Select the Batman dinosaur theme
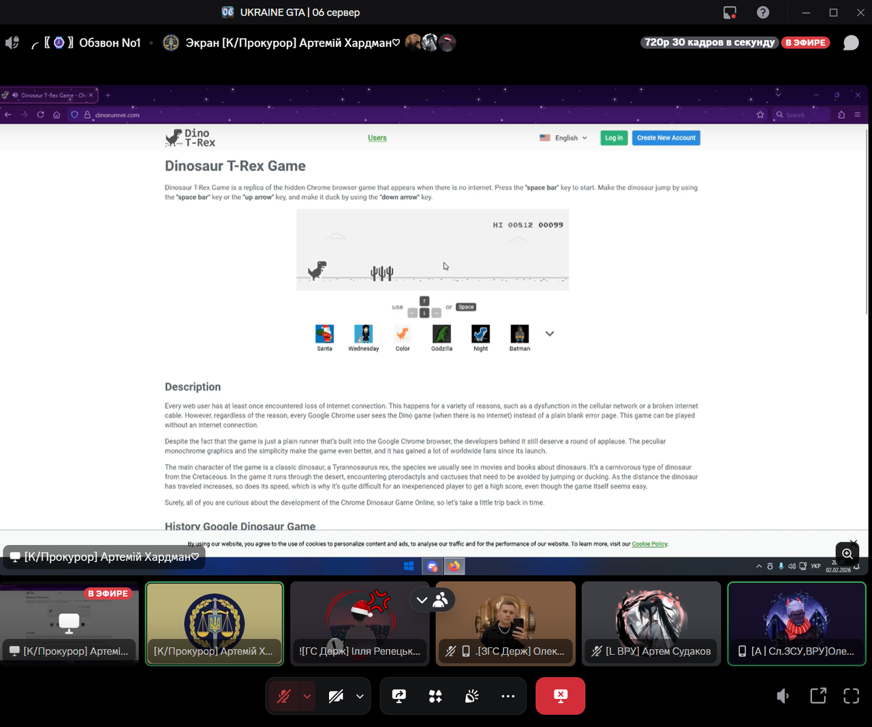Viewport: 872px width, 727px height. 520,338
